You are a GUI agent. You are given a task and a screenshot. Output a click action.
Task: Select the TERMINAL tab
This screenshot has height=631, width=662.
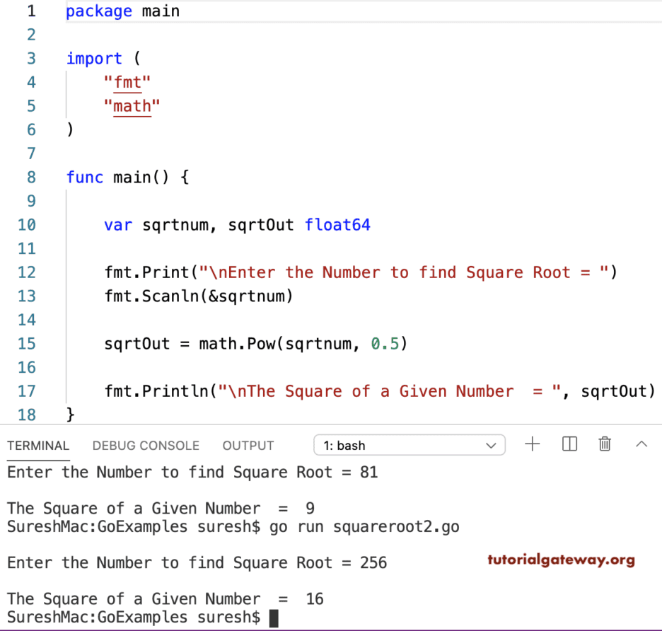coord(38,446)
